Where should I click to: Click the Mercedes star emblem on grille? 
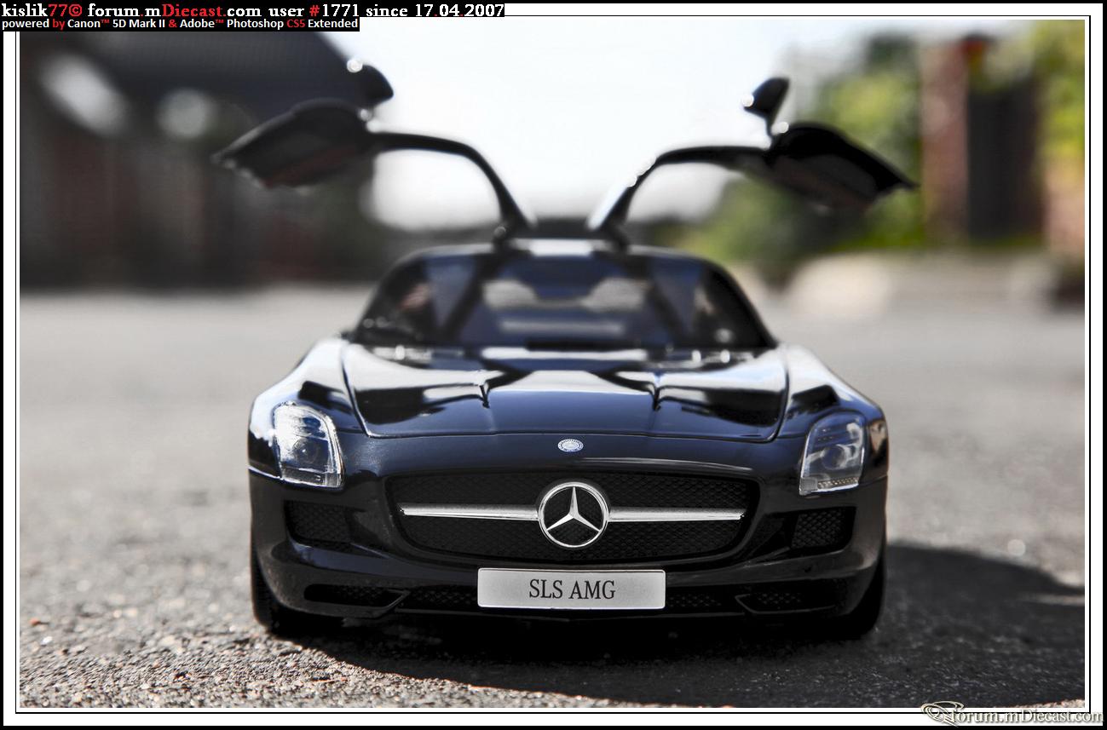click(x=573, y=514)
